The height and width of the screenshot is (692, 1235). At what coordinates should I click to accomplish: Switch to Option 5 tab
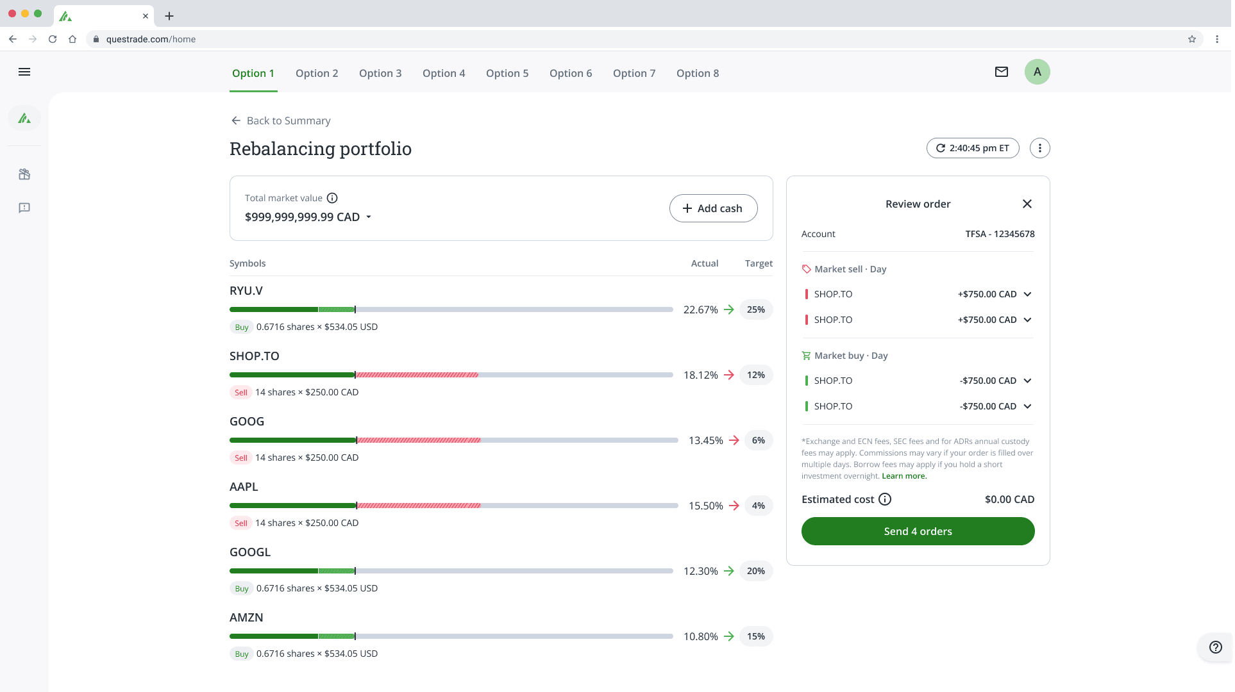507,73
